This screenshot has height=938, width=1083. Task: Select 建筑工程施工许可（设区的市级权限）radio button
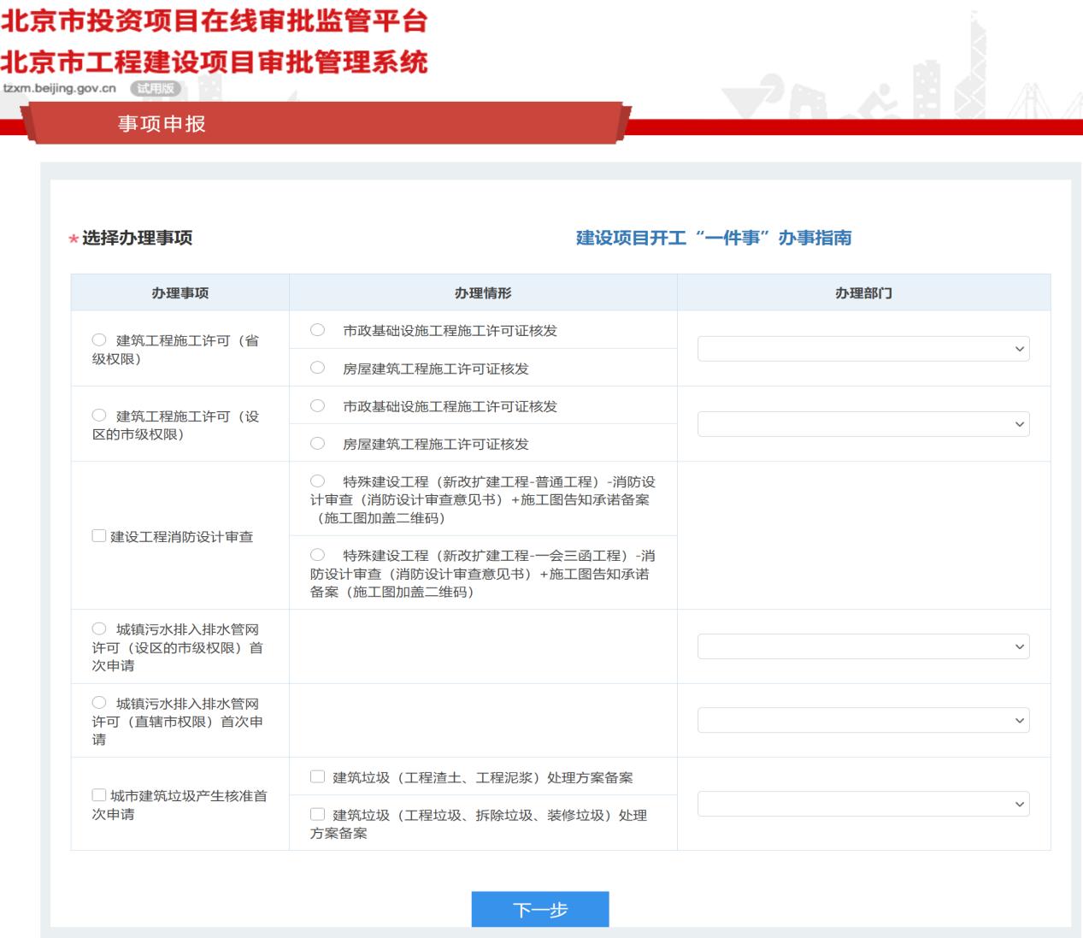(x=99, y=416)
